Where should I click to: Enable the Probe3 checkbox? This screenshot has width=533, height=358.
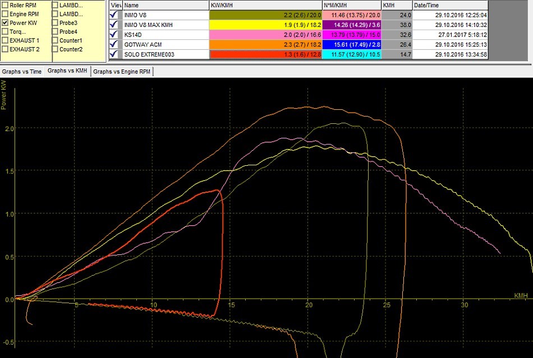[55, 23]
